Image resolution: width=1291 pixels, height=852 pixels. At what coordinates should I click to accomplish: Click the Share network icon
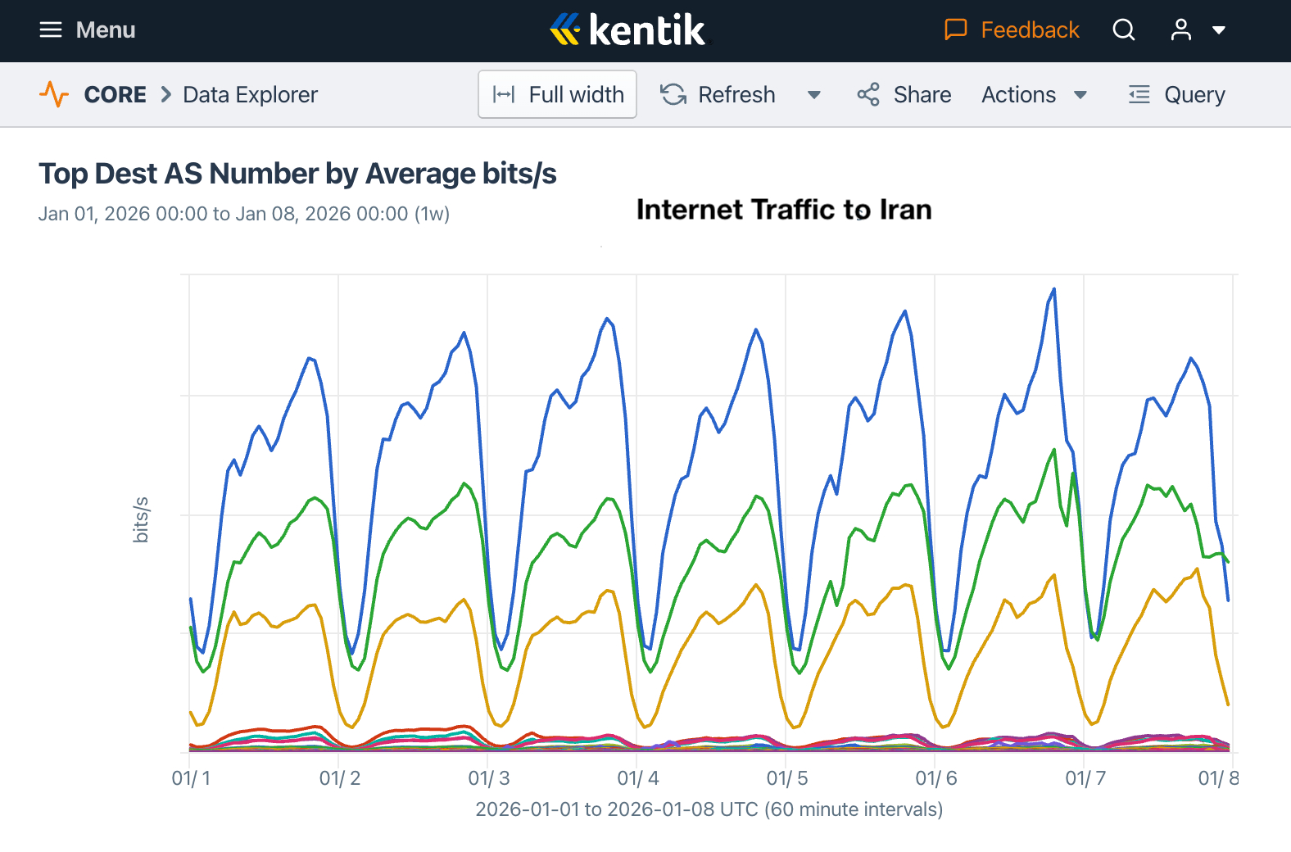point(868,95)
